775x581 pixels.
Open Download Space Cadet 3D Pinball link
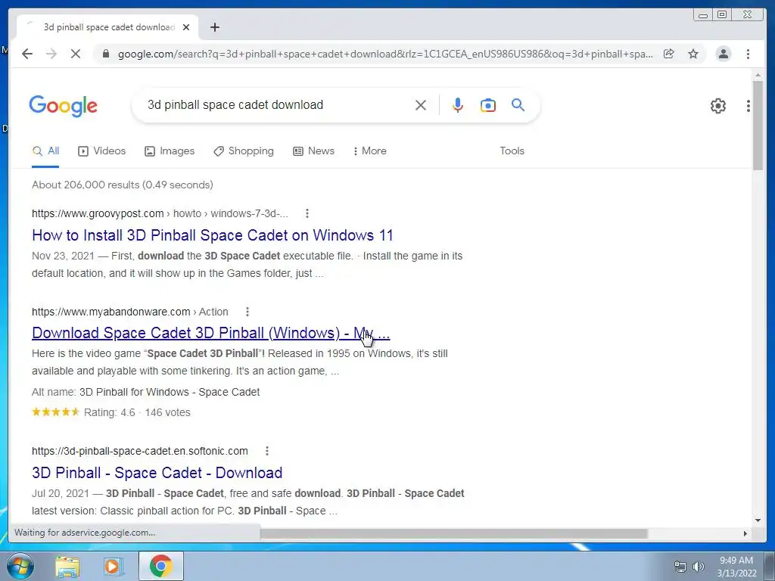coord(211,333)
